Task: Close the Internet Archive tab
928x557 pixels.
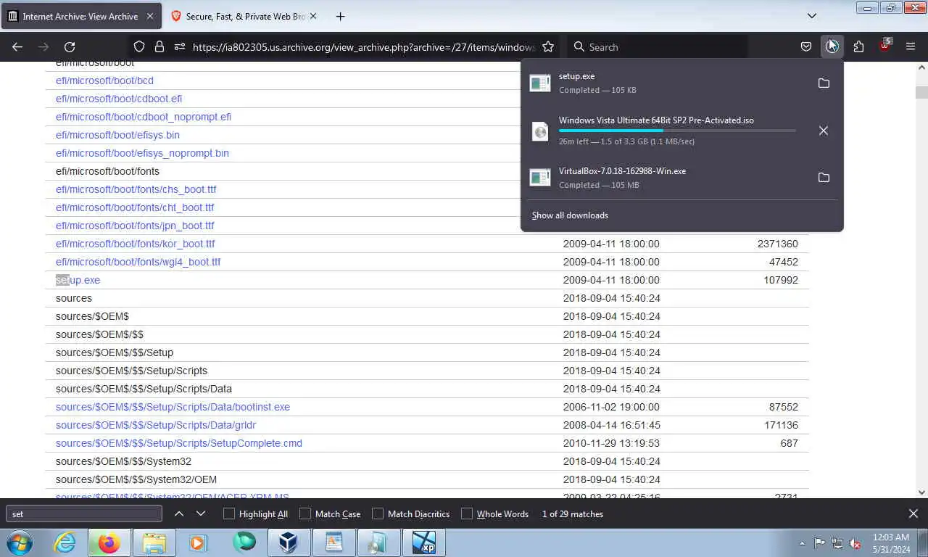Action: coord(149,16)
